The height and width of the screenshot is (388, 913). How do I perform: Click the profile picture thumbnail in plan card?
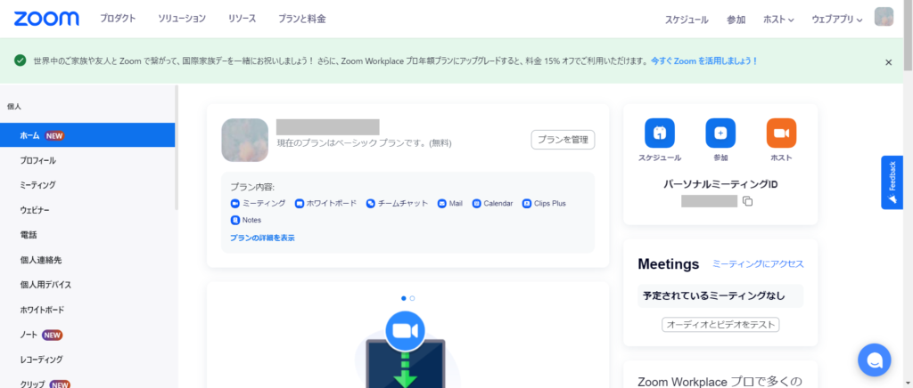tap(244, 140)
